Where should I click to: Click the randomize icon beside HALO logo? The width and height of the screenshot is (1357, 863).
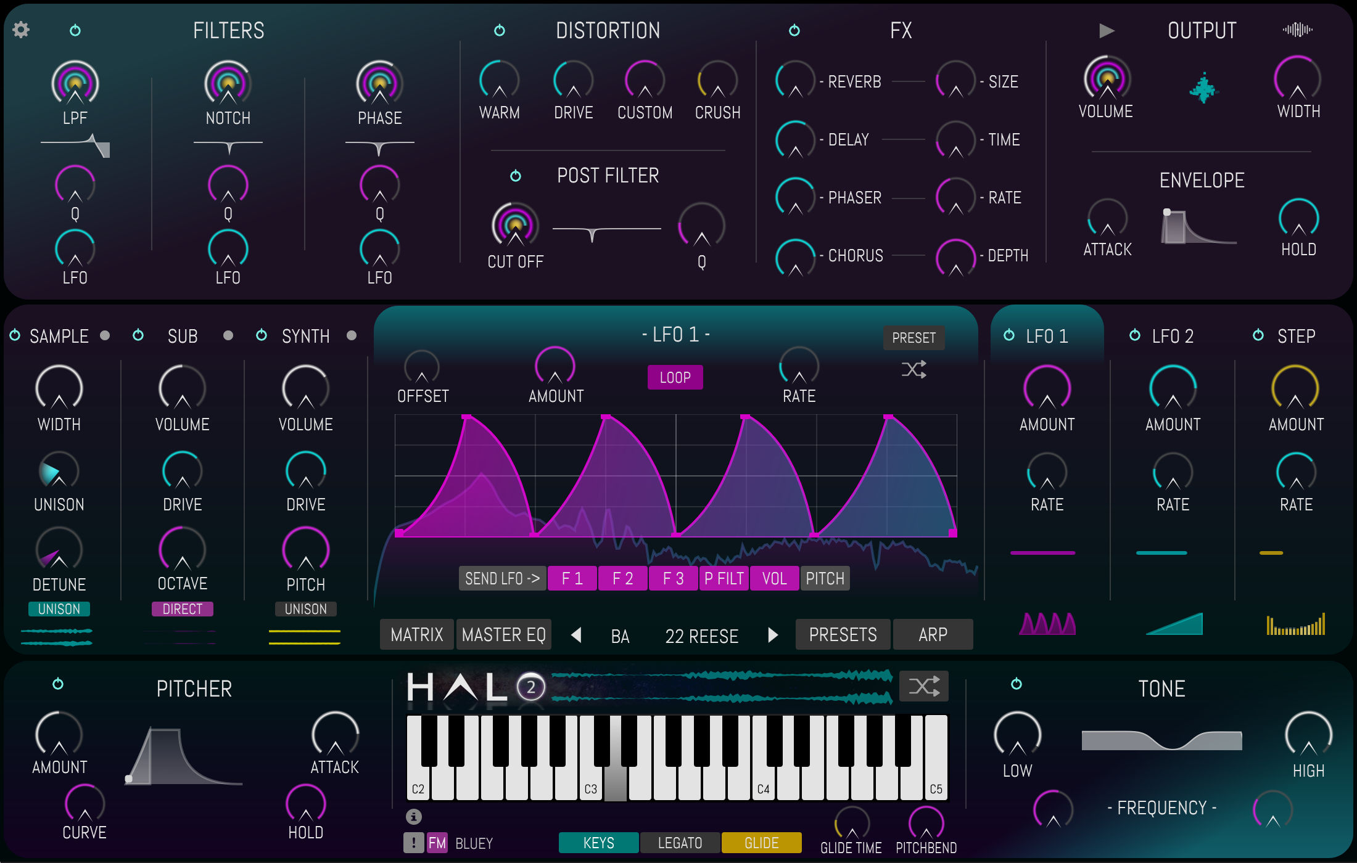pos(923,686)
